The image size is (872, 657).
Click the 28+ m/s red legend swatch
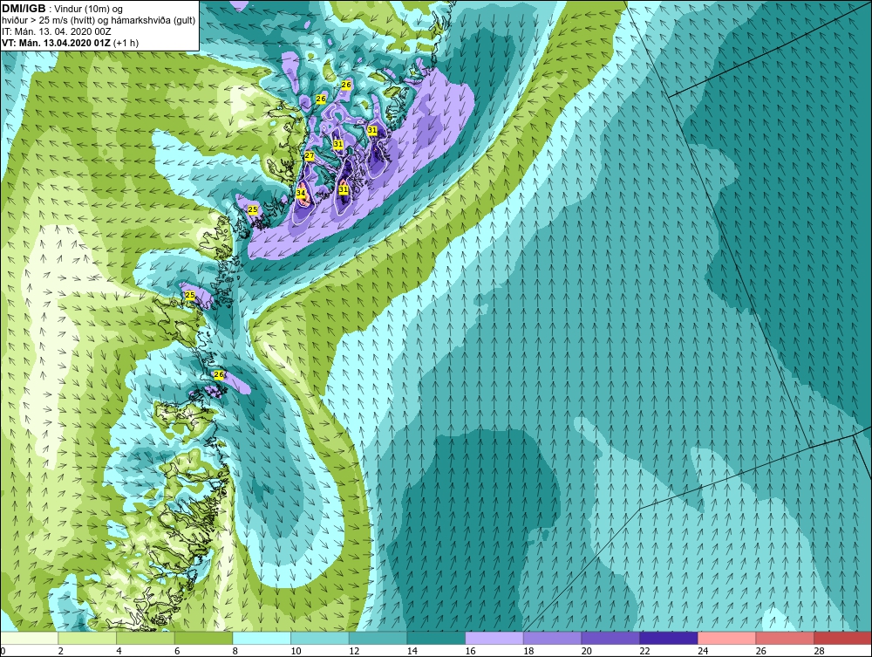[842, 638]
